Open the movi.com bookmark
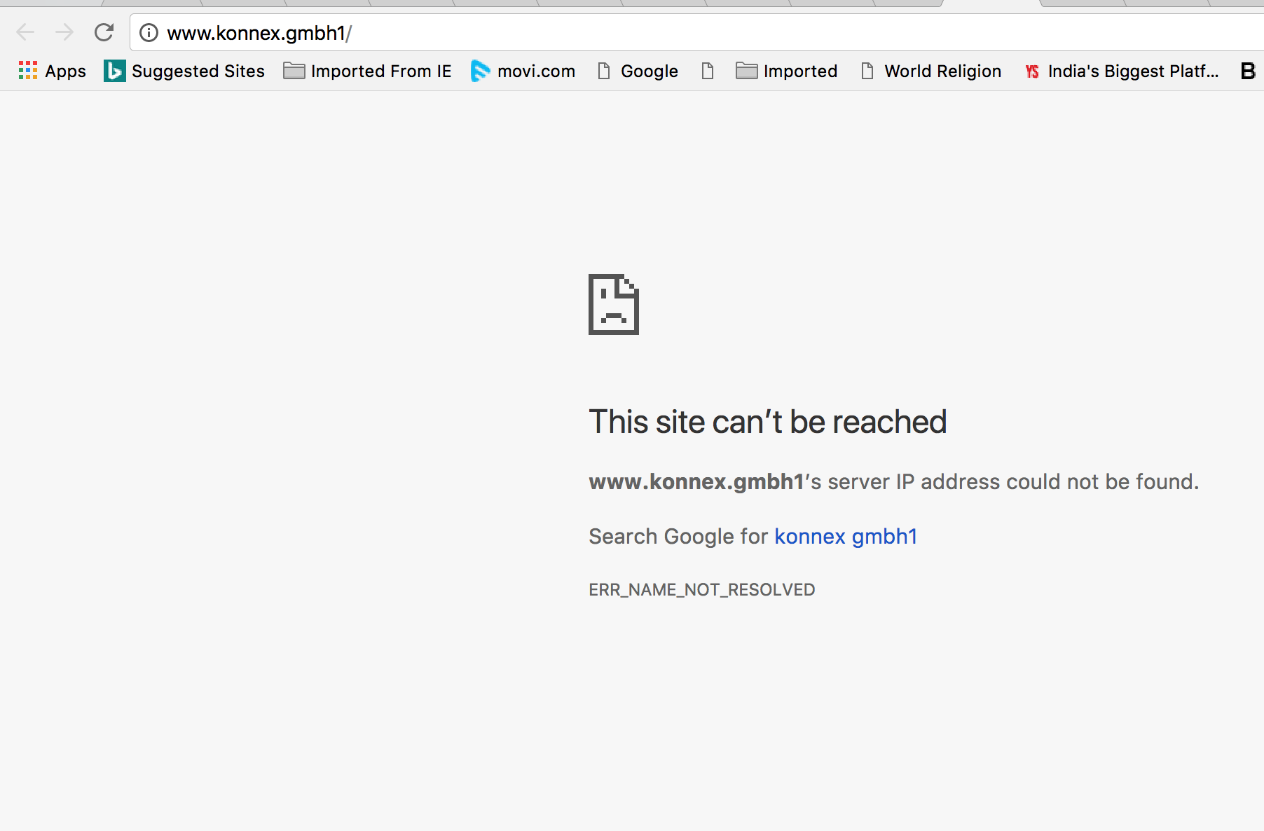 523,71
